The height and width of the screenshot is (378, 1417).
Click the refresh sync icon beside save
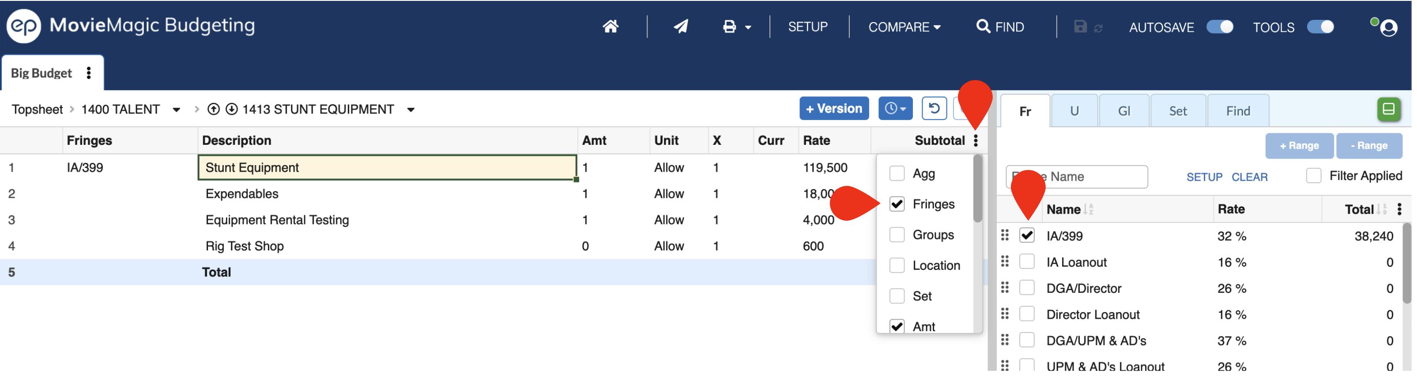(1098, 28)
